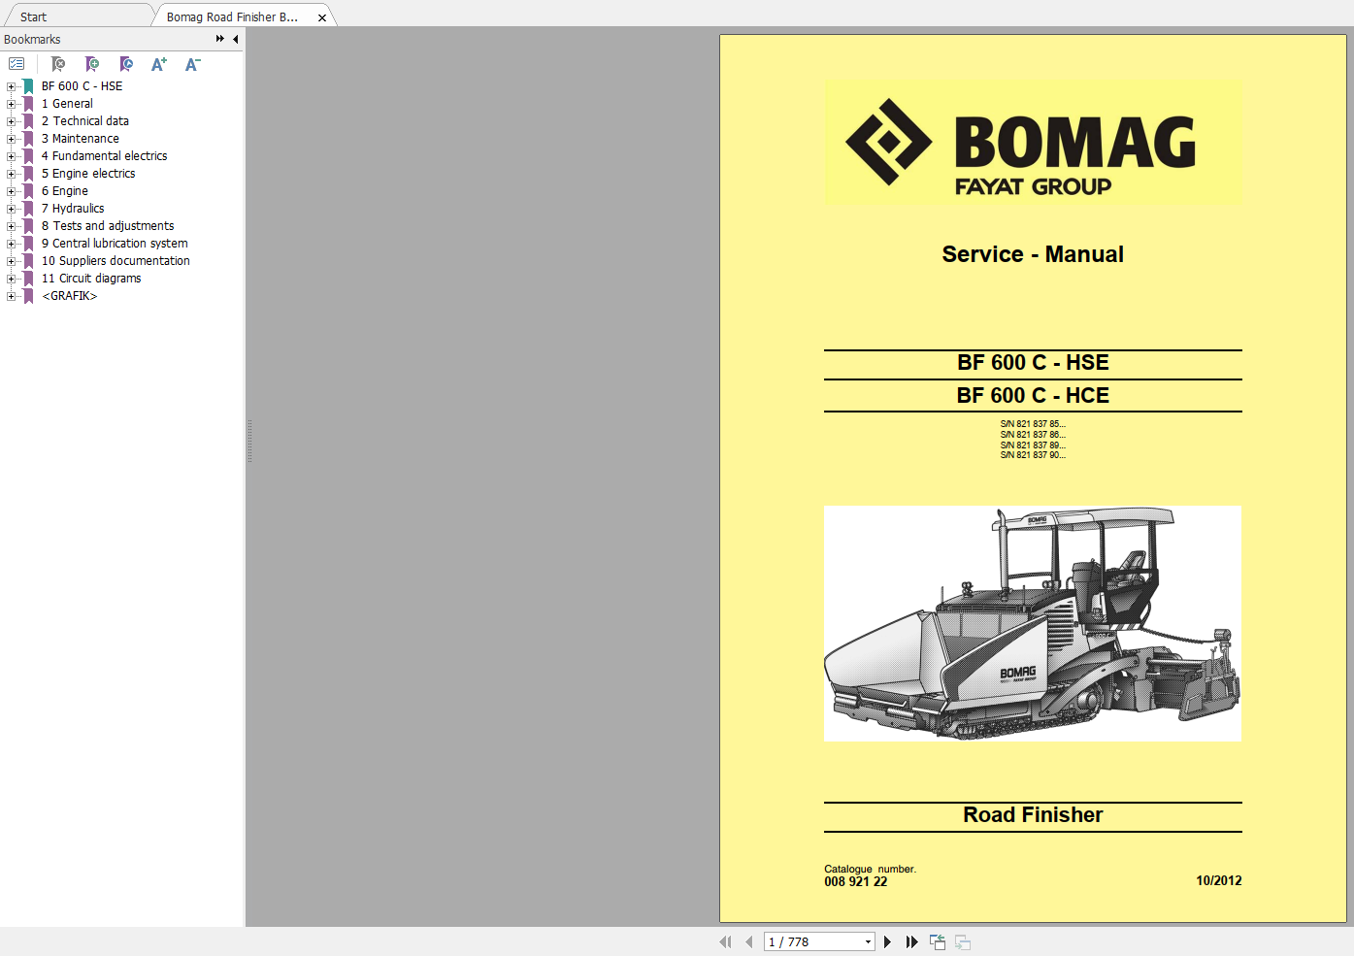Click the double-arrow panel options button
The height and width of the screenshot is (956, 1354).
click(x=220, y=39)
